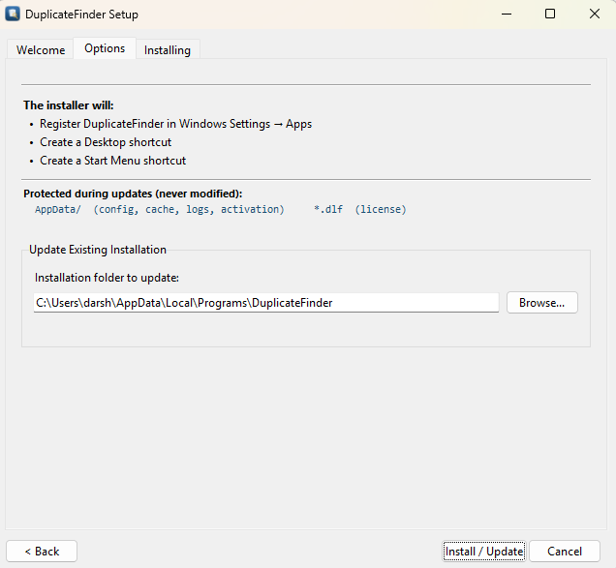Image resolution: width=616 pixels, height=568 pixels.
Task: Click the 'AppData/ (config, cache, logs, activation)' text
Action: click(x=160, y=209)
